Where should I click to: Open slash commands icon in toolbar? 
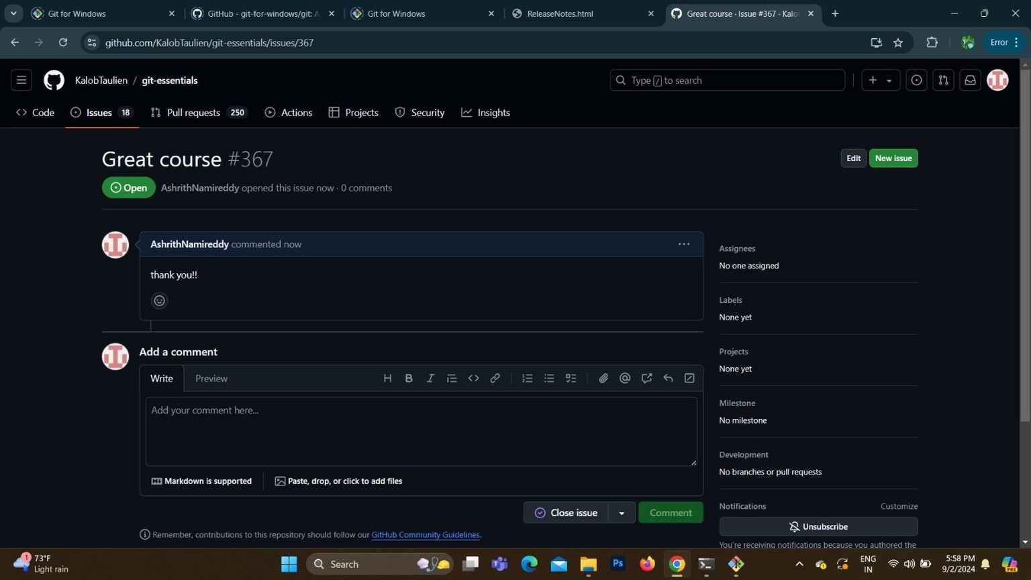pyautogui.click(x=689, y=379)
